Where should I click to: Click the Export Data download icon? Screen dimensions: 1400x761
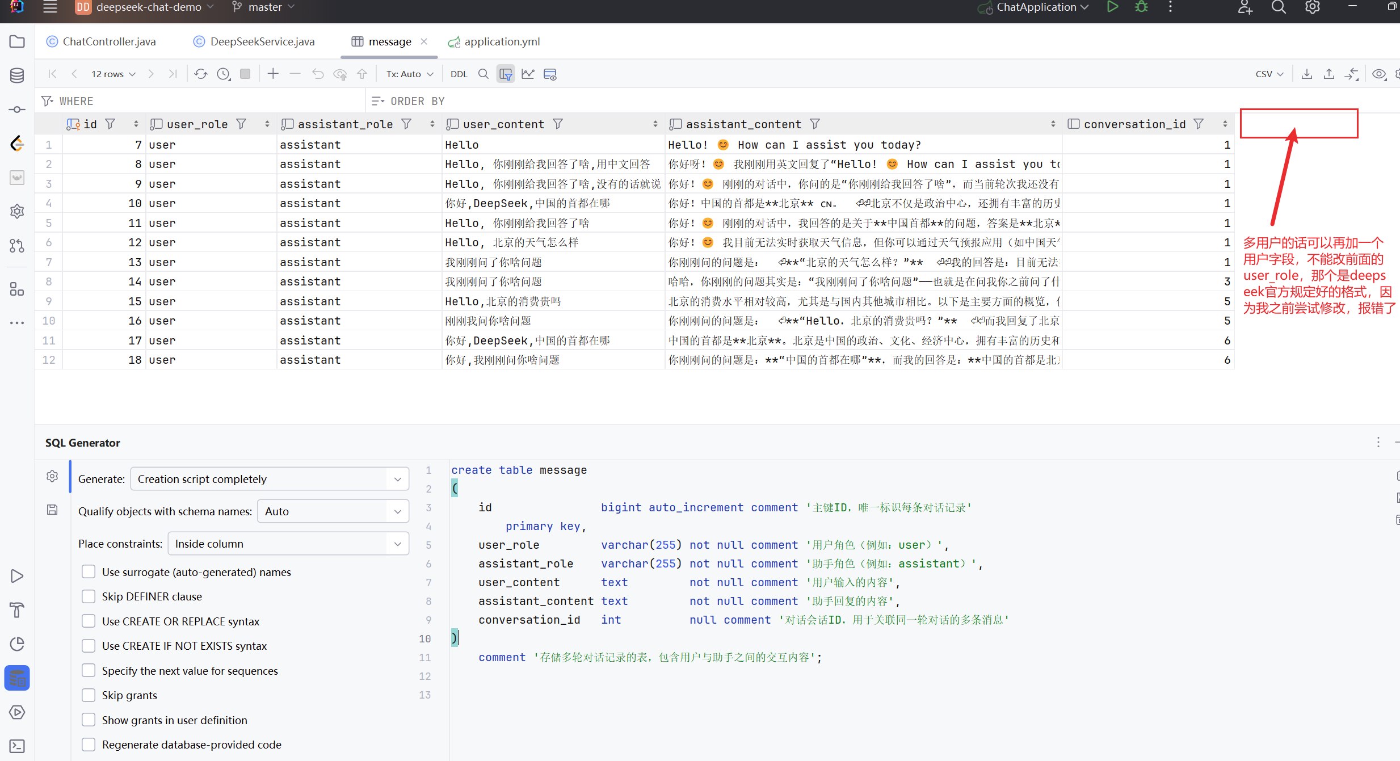point(1306,74)
